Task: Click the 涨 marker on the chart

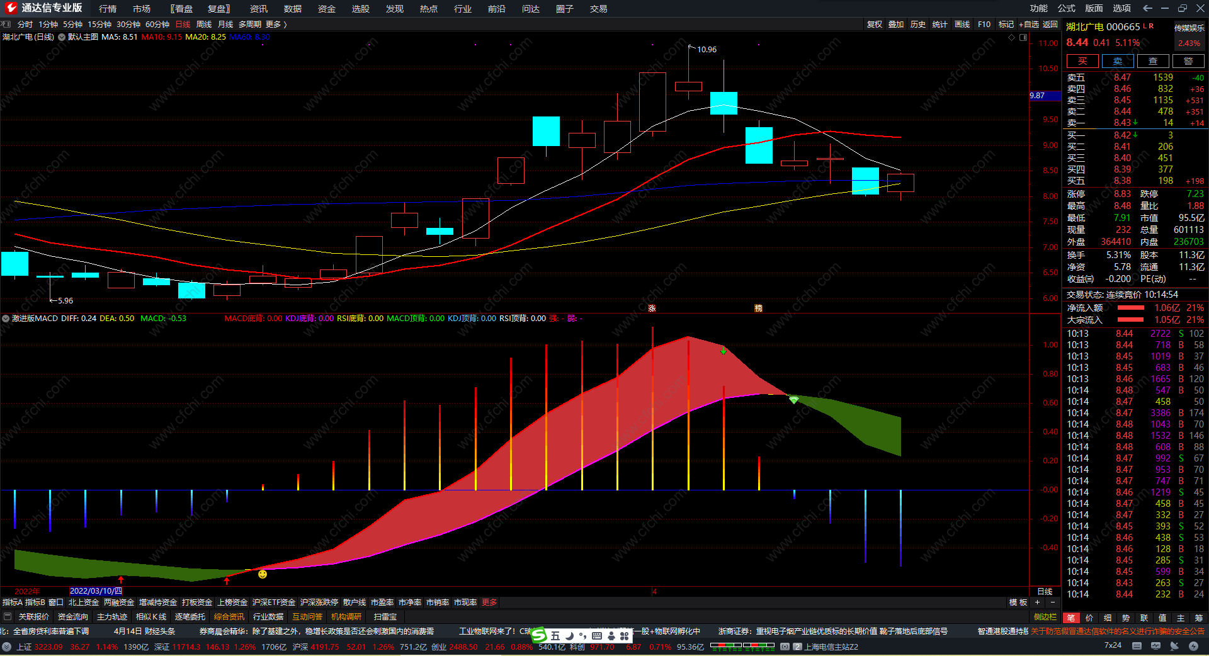Action: click(652, 308)
